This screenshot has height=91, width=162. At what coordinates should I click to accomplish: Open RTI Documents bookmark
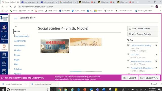78,11
